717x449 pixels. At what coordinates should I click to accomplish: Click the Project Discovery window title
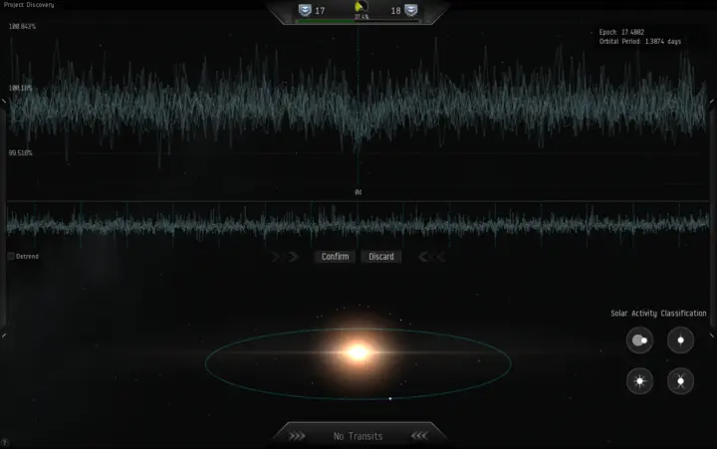(29, 5)
